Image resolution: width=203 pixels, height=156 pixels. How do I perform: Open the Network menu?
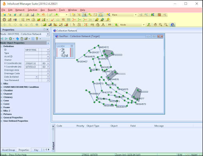click(20, 10)
